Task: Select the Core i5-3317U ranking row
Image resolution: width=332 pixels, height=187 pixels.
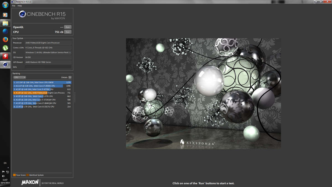Action: [42, 107]
